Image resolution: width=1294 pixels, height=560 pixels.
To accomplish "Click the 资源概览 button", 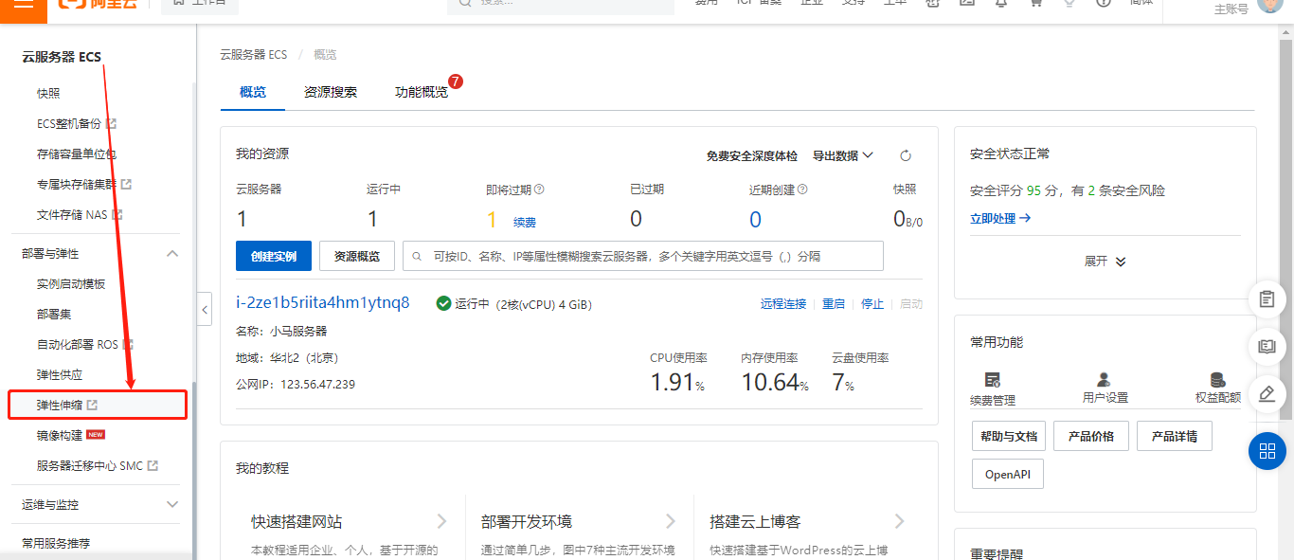I will click(x=357, y=256).
